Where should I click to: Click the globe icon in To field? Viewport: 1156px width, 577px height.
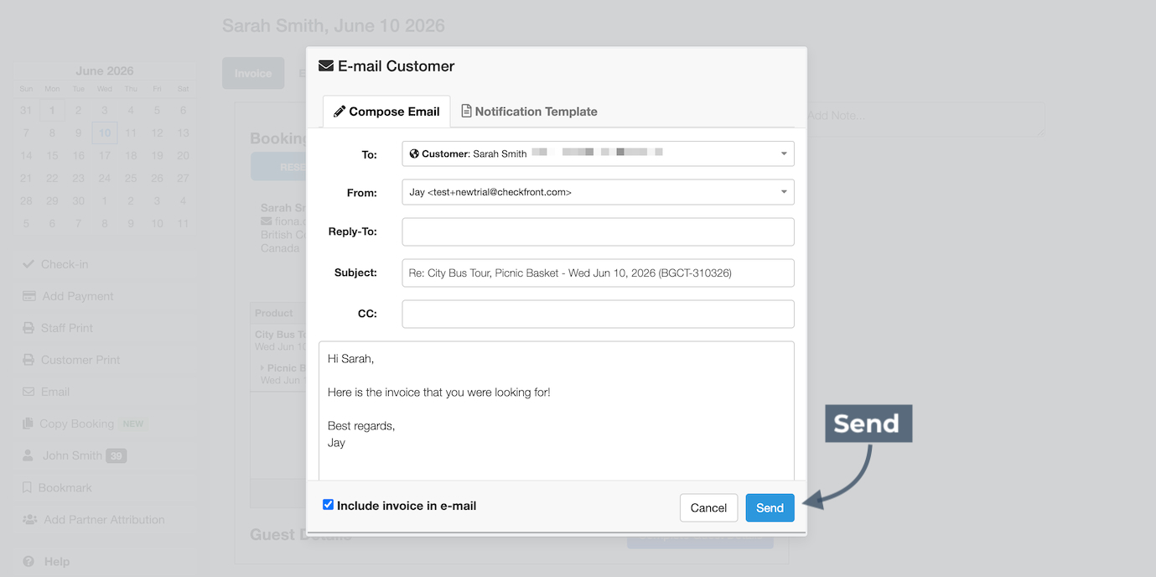pyautogui.click(x=414, y=153)
